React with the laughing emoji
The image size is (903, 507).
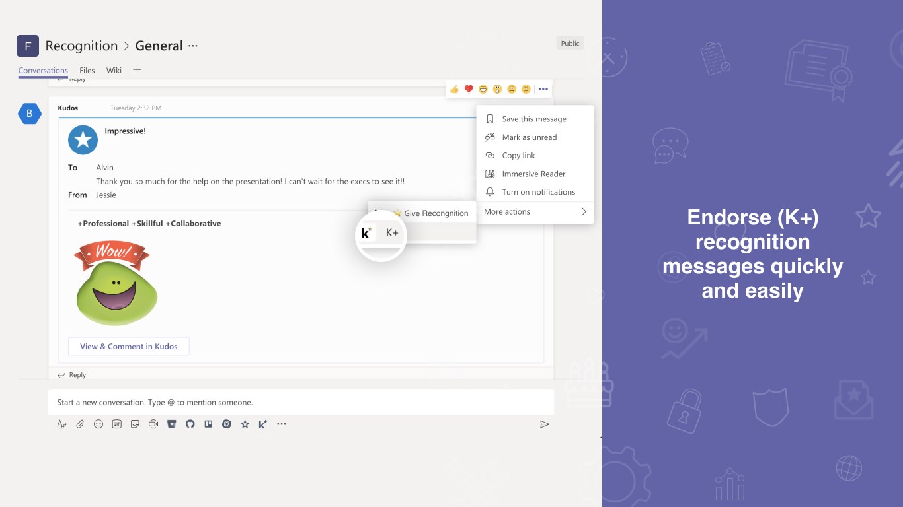pos(483,89)
